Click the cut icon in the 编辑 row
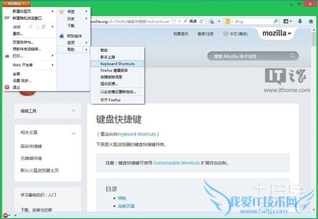This screenshot has width=318, height=219. pos(31,26)
